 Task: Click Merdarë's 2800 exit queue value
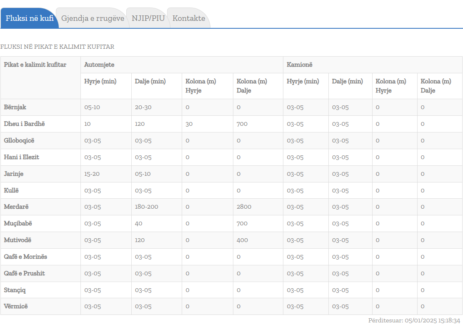coord(244,207)
